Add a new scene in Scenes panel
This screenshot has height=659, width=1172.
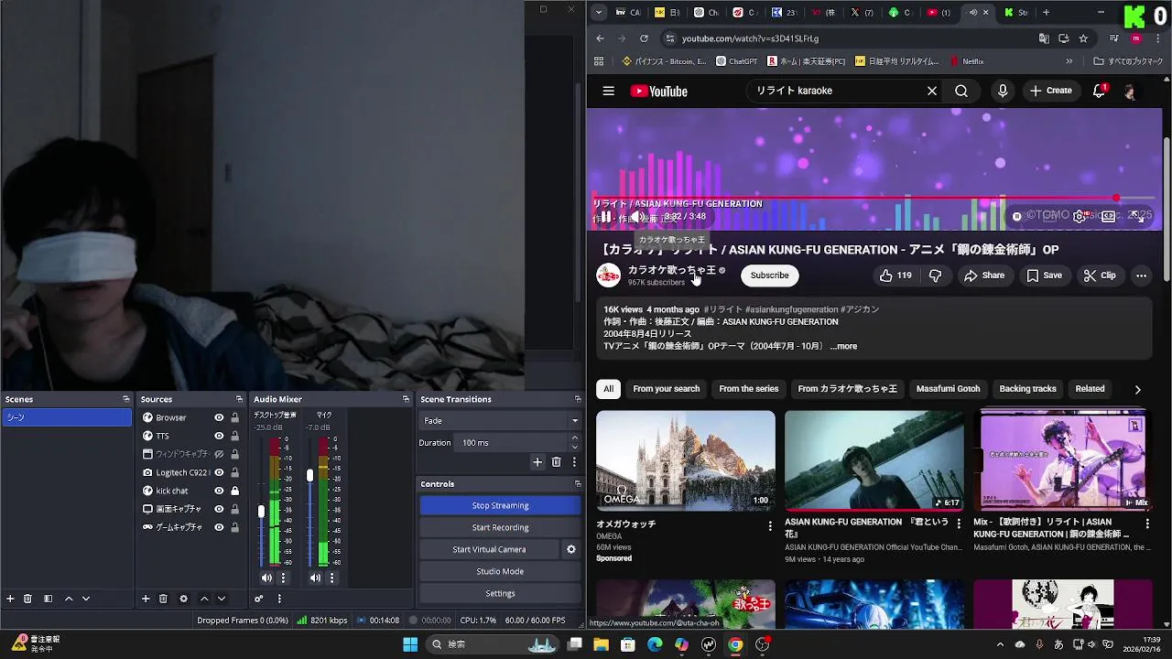(10, 599)
